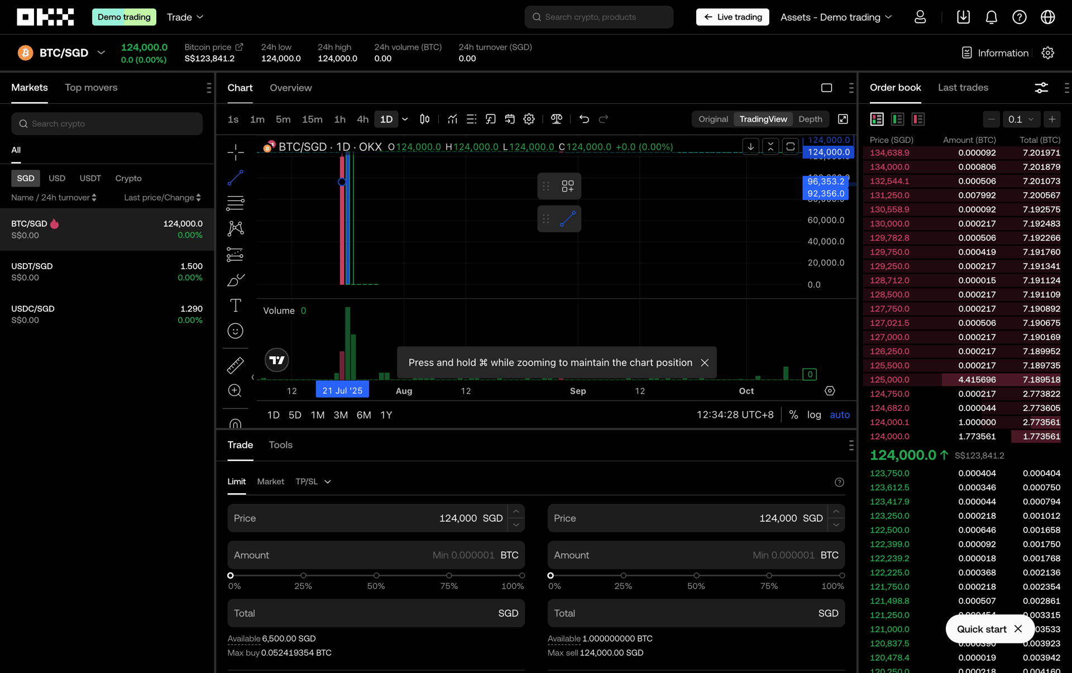Open the Trade menu dropdown
The width and height of the screenshot is (1072, 673).
point(185,17)
